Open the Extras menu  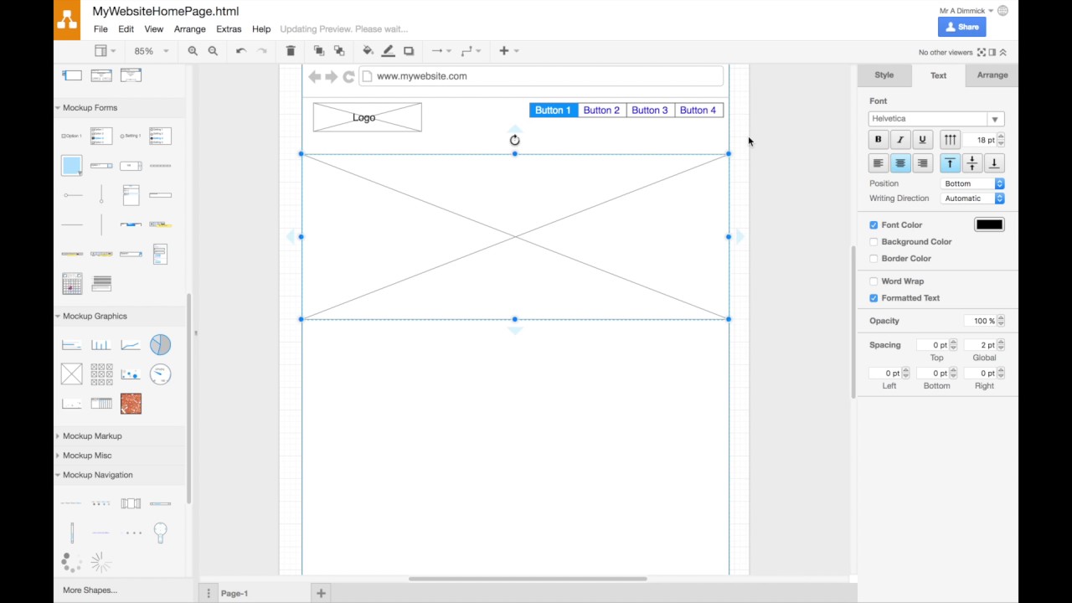228,28
